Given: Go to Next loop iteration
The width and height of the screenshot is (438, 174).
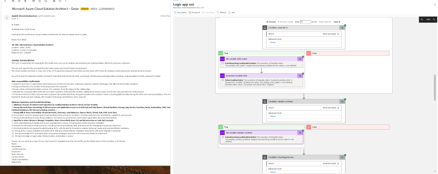Looking at the screenshot, I should [337, 22].
